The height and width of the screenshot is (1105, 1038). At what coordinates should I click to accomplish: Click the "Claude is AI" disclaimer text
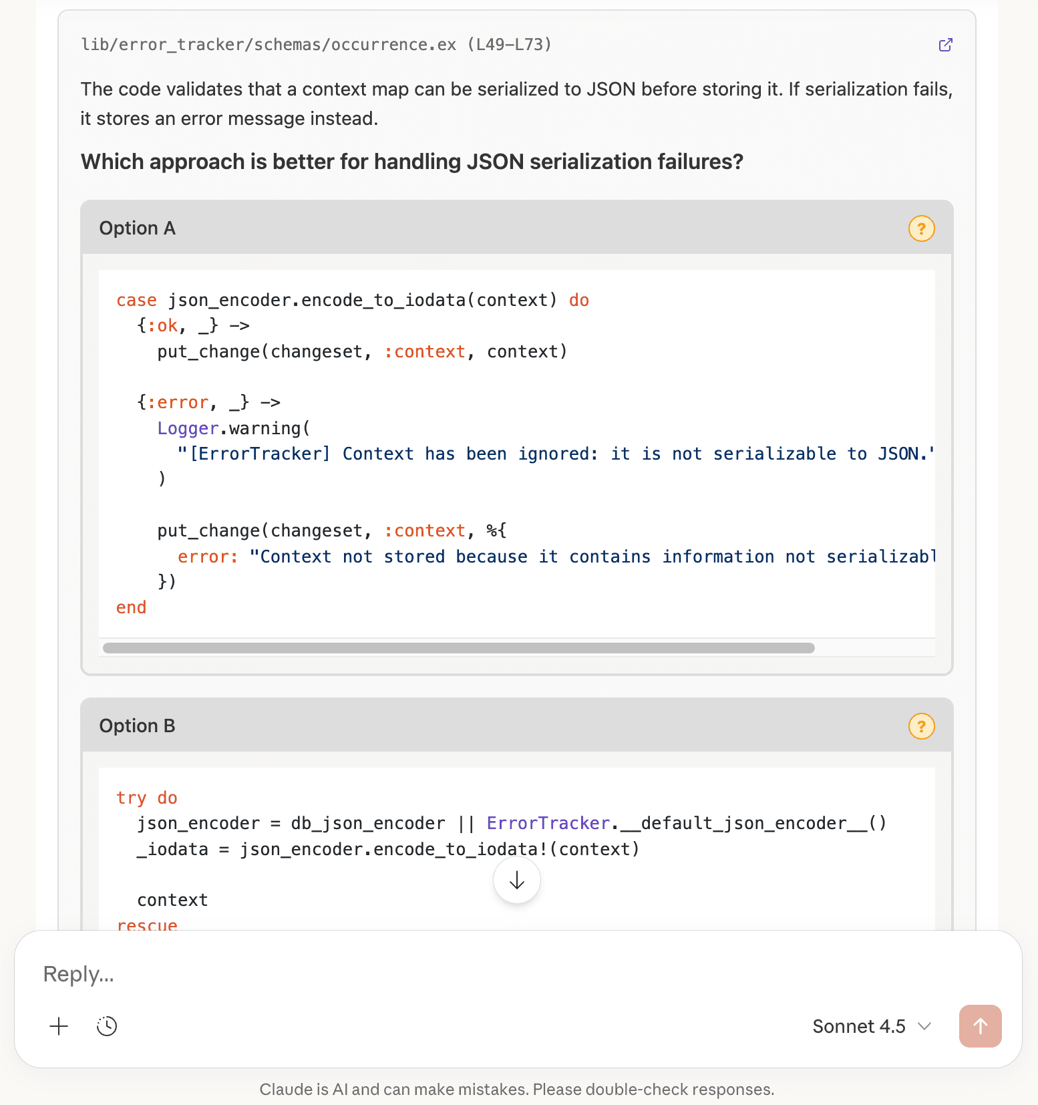coord(516,1089)
